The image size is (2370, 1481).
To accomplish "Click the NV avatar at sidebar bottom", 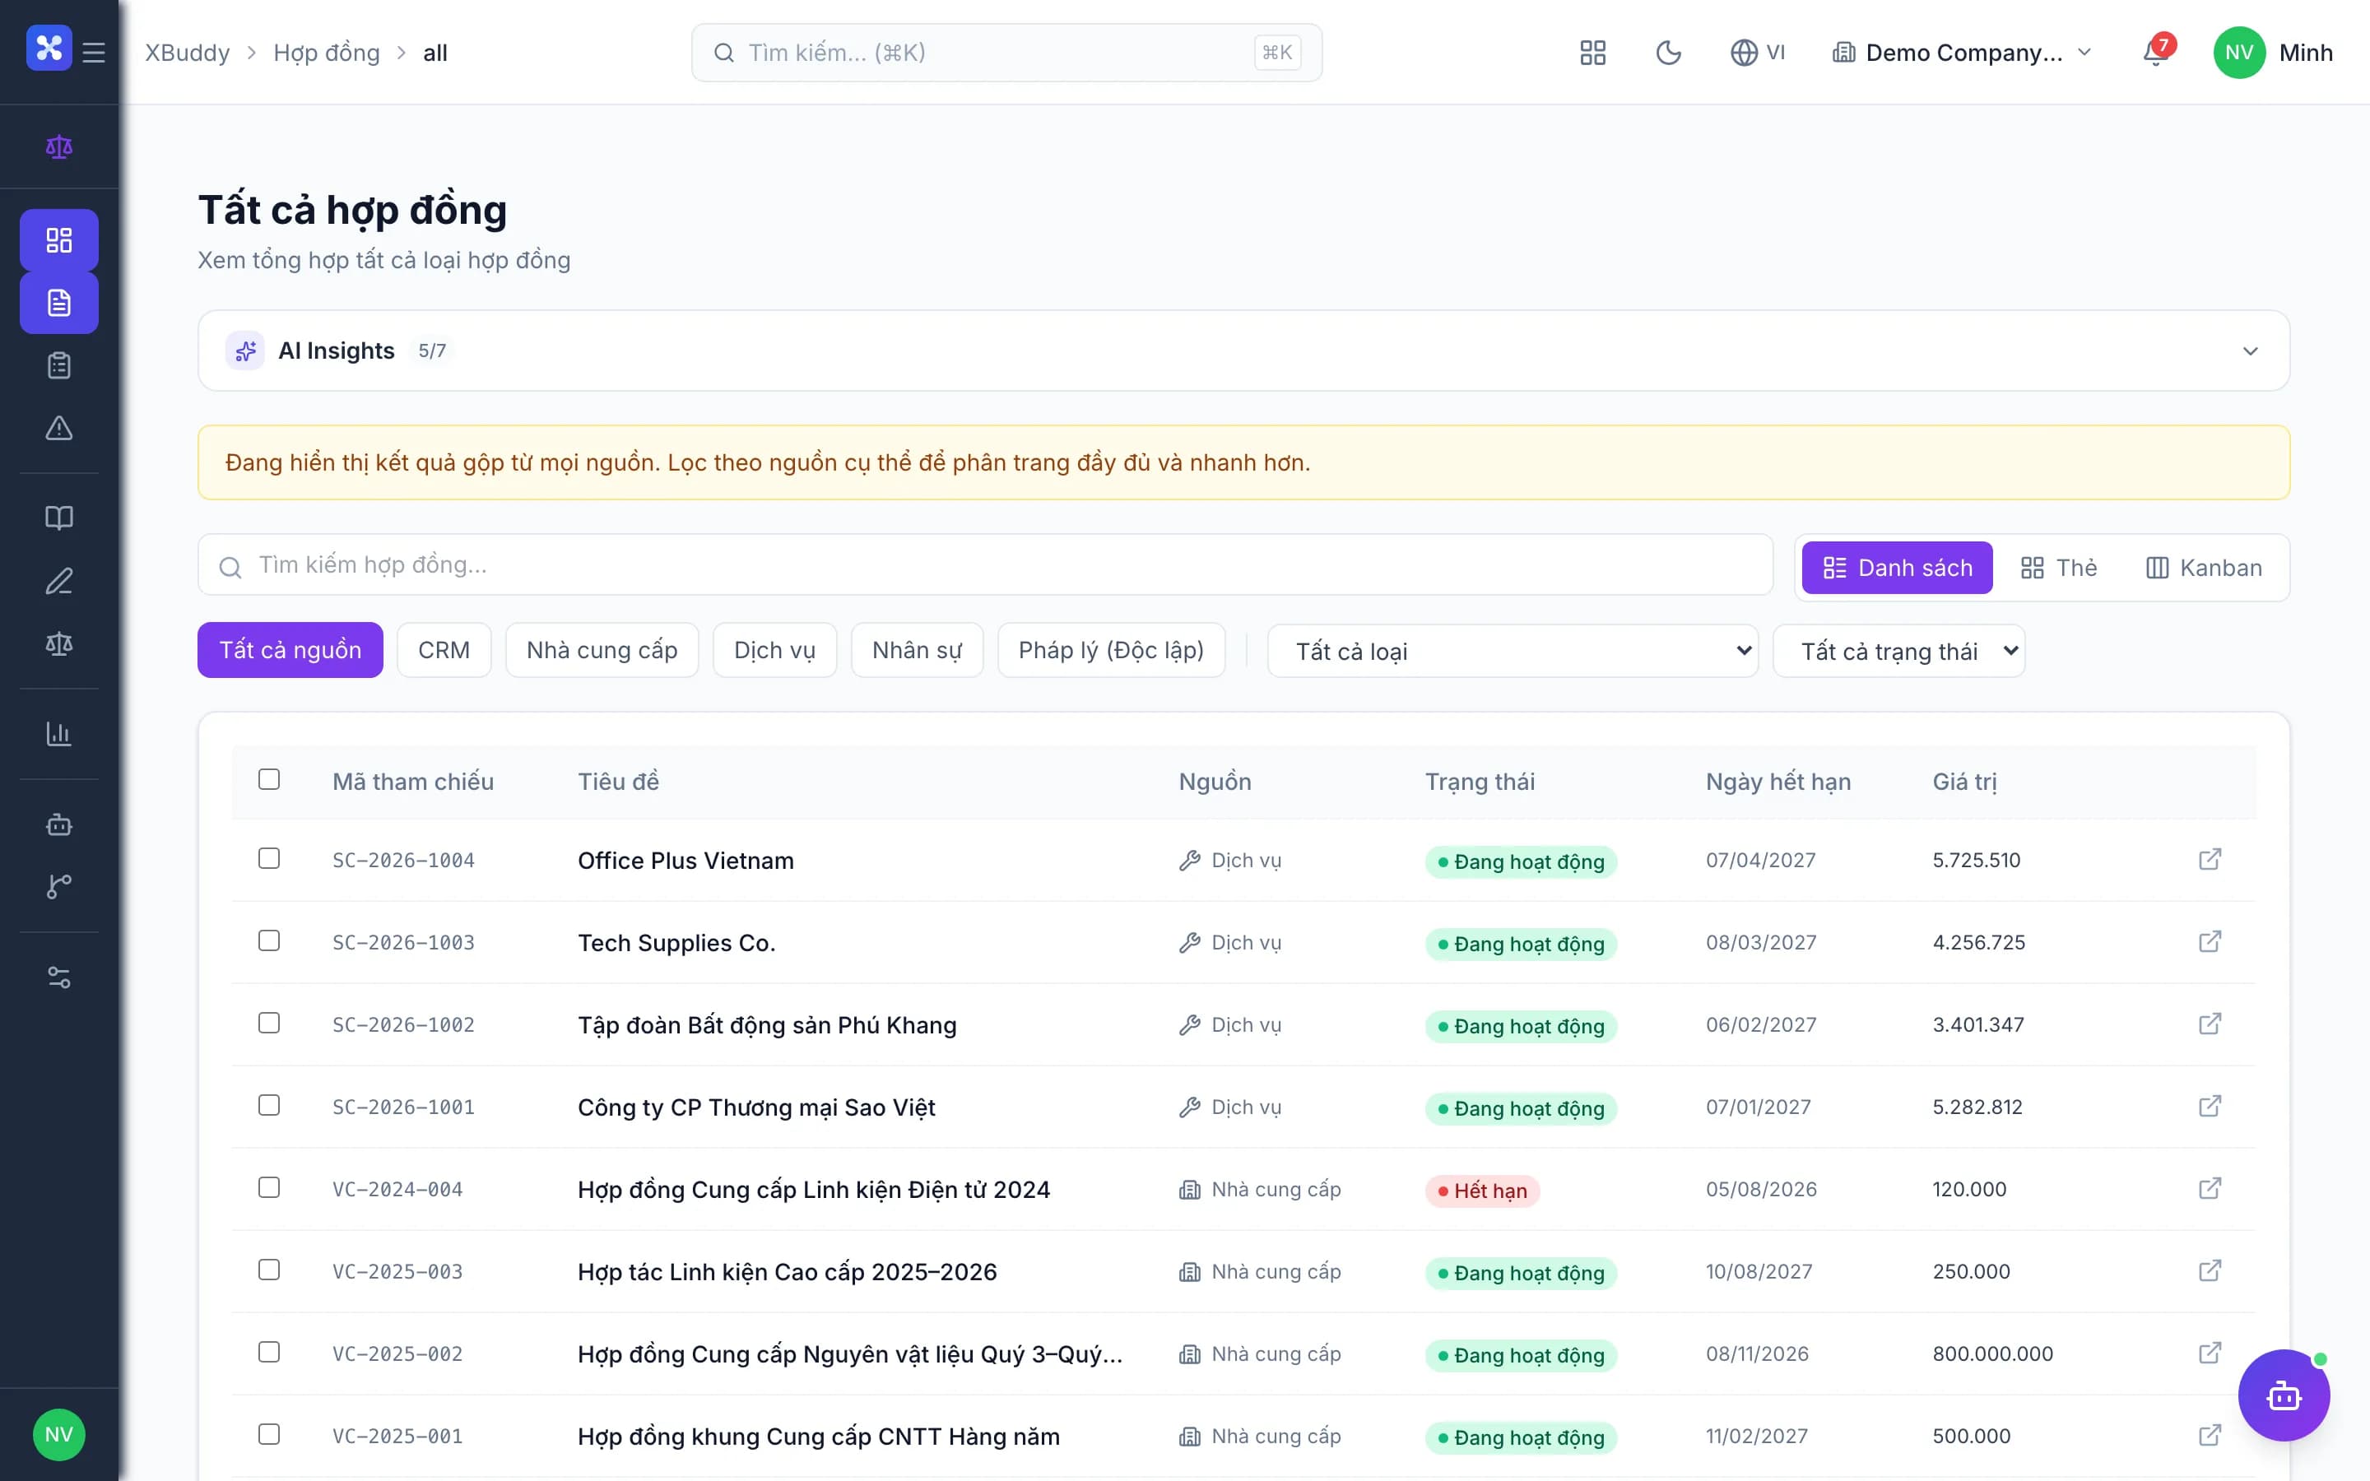I will [x=58, y=1434].
